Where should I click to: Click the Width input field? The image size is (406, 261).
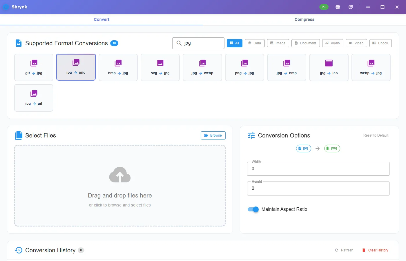[318, 169]
